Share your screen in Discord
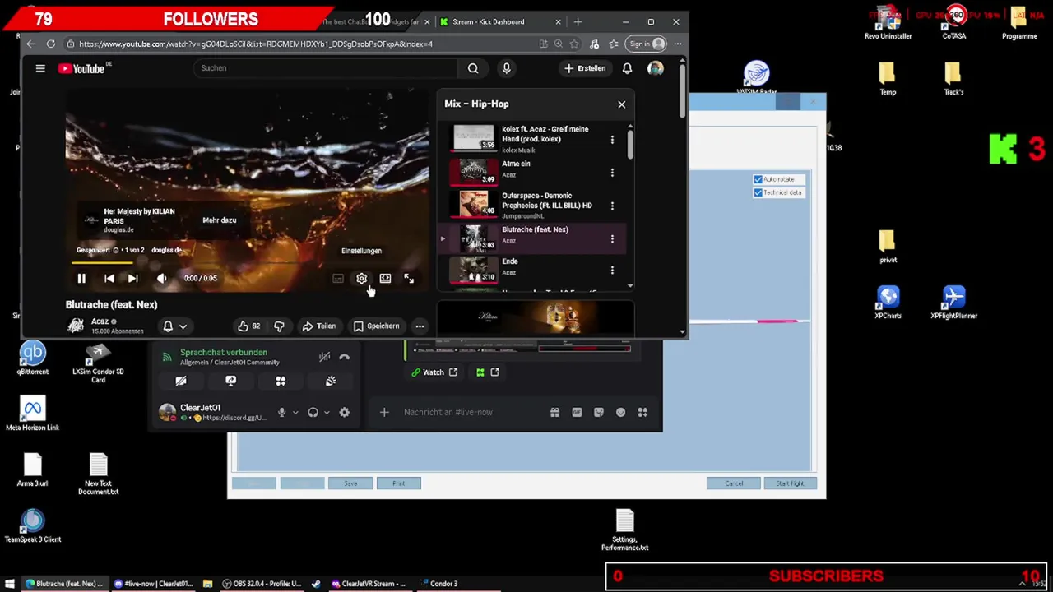The image size is (1053, 592). click(x=230, y=382)
